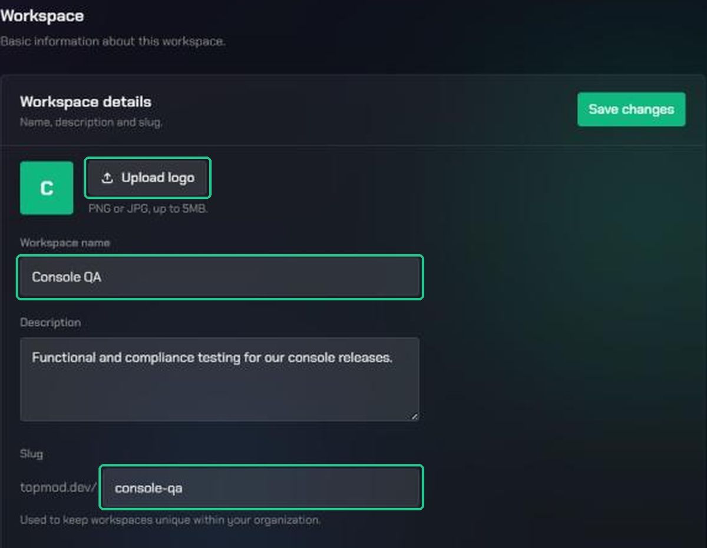
Task: Click the Save changes button
Action: (631, 109)
